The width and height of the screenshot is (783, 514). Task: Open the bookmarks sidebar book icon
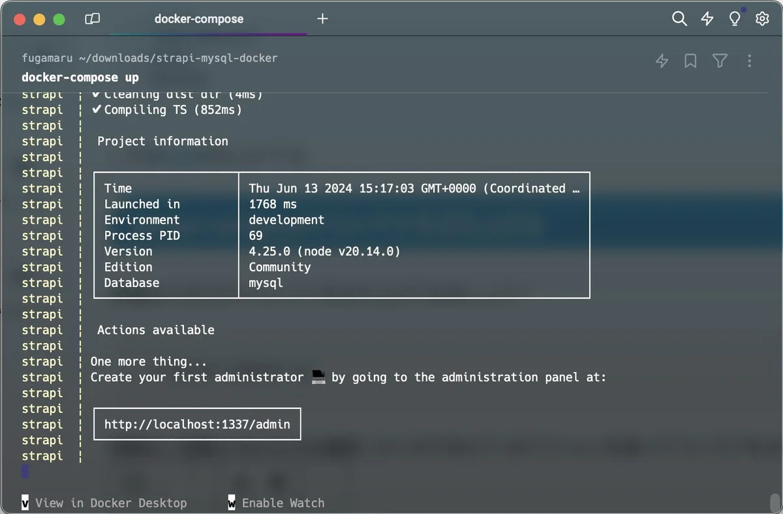tap(92, 19)
